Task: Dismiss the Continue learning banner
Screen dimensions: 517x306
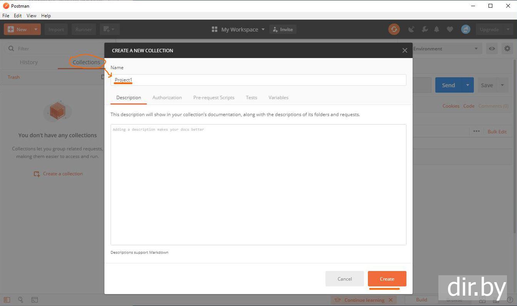Action: point(391,300)
